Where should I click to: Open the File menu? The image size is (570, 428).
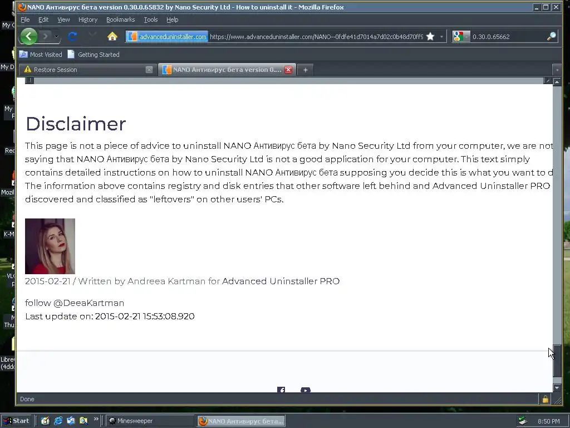coord(25,20)
